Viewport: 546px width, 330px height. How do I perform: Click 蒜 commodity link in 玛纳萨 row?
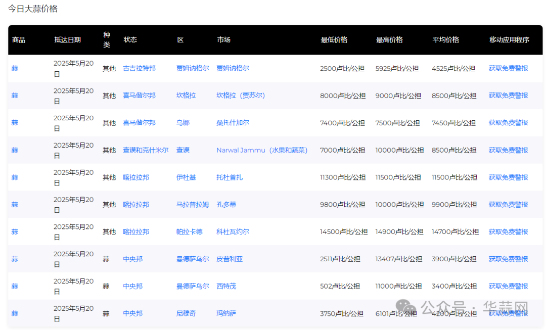15,313
